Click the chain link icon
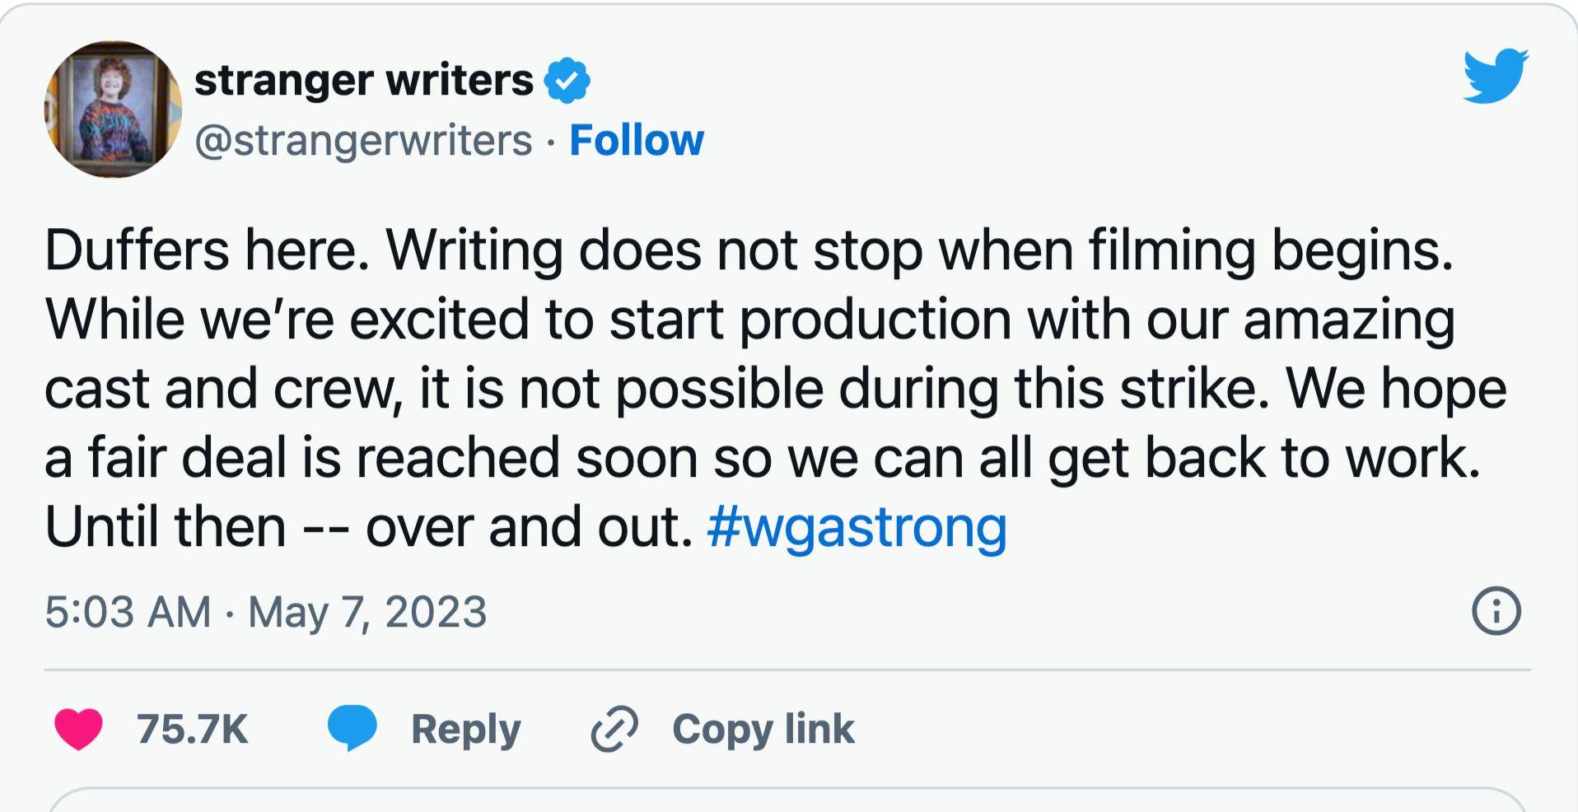 (x=614, y=729)
